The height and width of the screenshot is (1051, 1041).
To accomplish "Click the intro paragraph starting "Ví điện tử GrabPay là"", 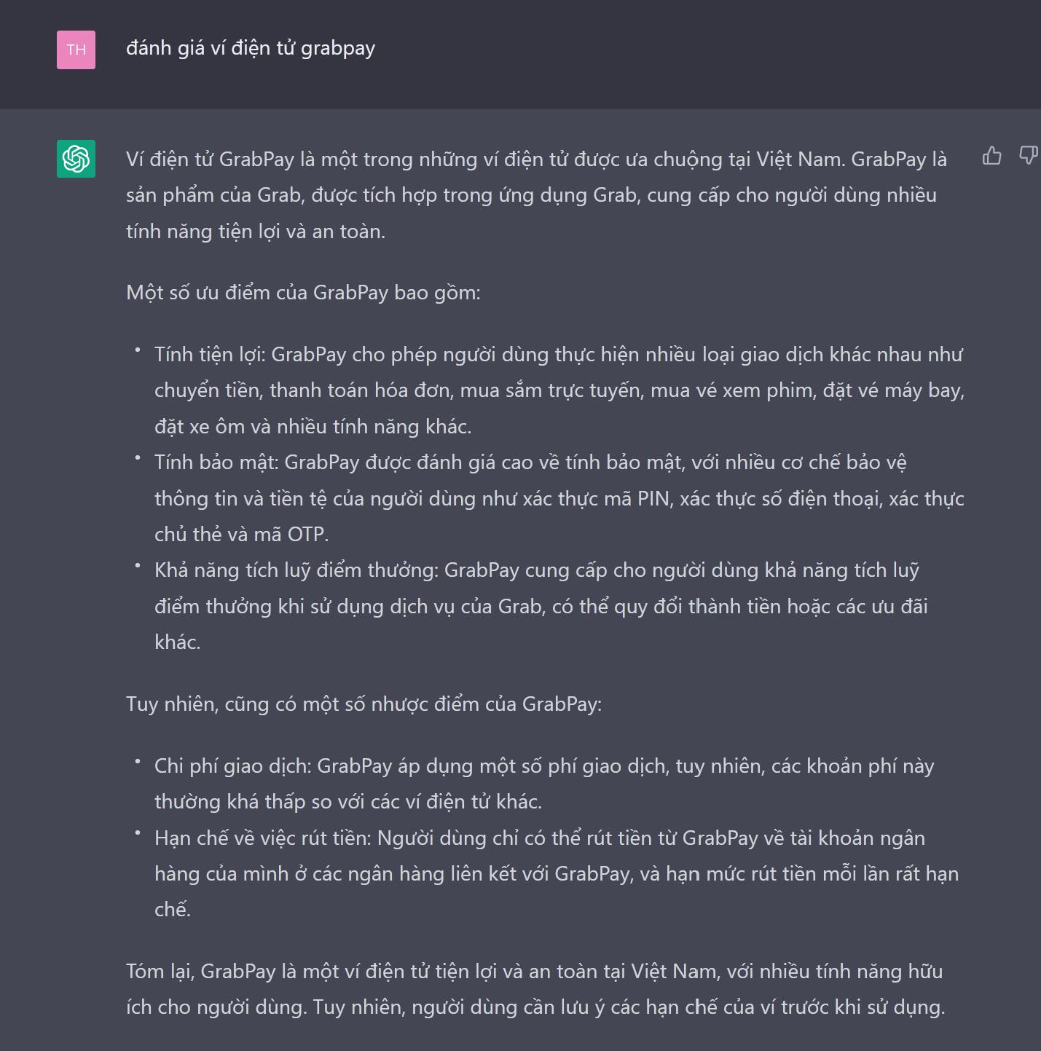I will pyautogui.click(x=537, y=195).
